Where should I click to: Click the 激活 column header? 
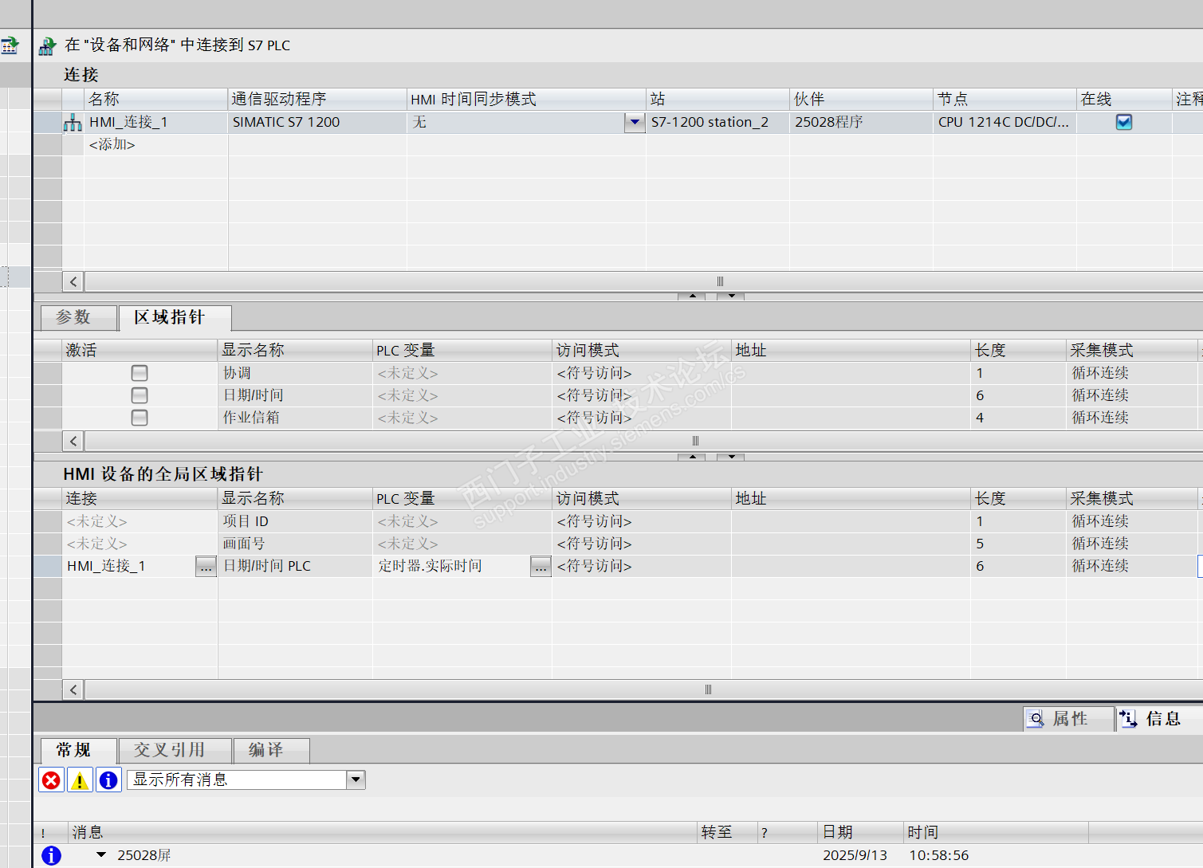(x=140, y=351)
